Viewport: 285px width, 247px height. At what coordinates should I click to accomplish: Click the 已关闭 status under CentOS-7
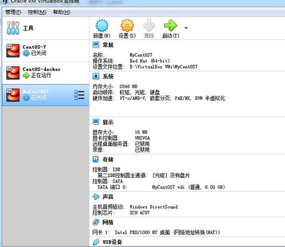coord(39,53)
